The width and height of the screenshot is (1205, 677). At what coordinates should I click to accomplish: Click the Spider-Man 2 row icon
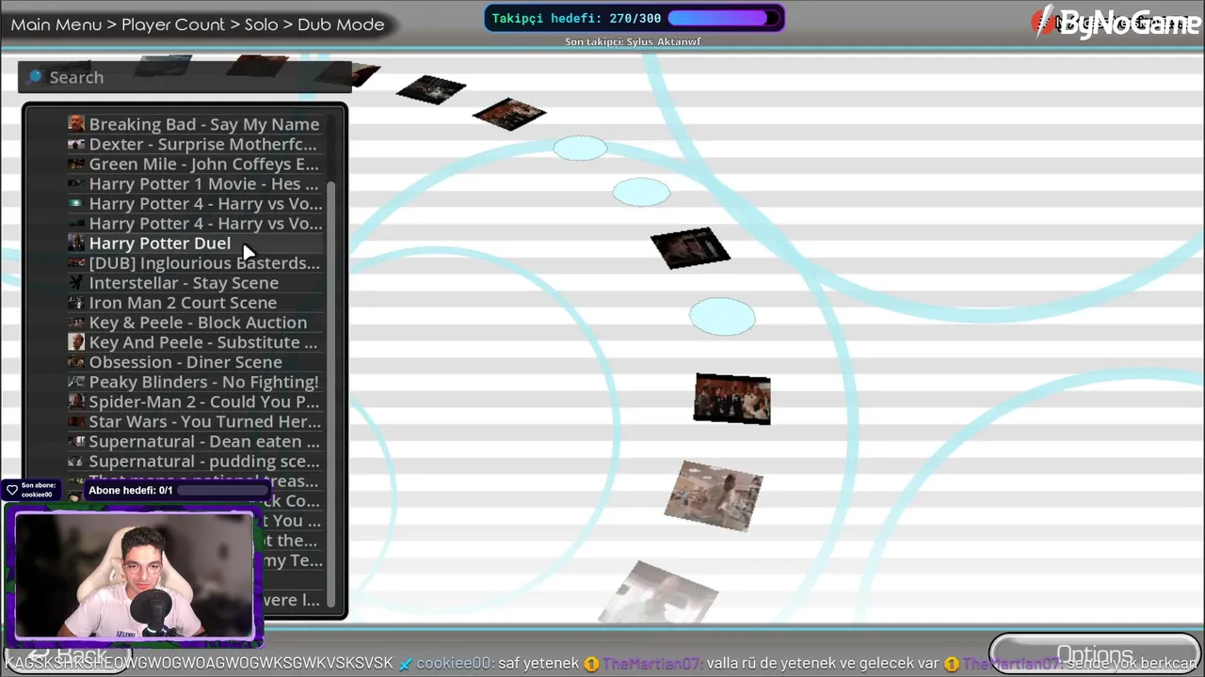[x=76, y=401]
